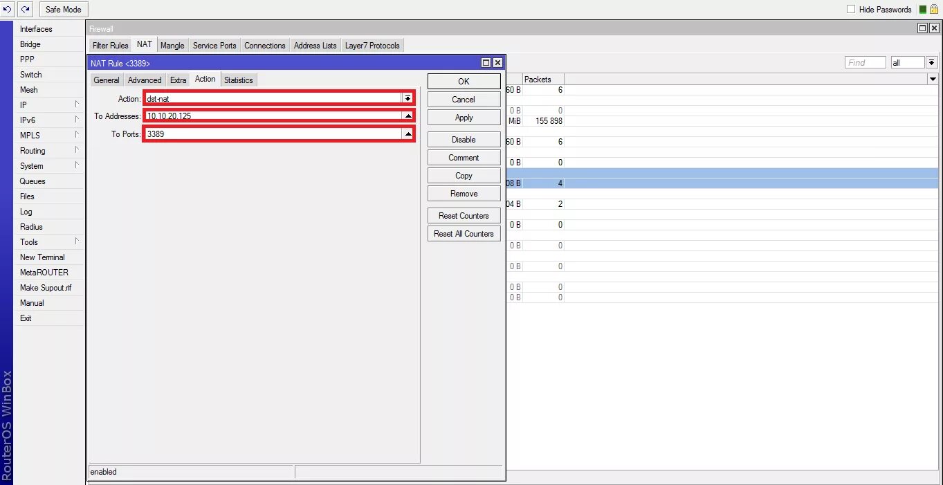Click the green status square icon
This screenshot has height=485, width=943.
pyautogui.click(x=923, y=10)
